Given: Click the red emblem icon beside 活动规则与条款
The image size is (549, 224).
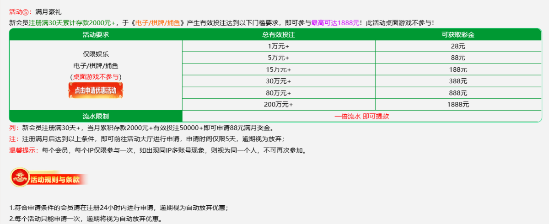Looking at the screenshot, I should click(x=19, y=178).
